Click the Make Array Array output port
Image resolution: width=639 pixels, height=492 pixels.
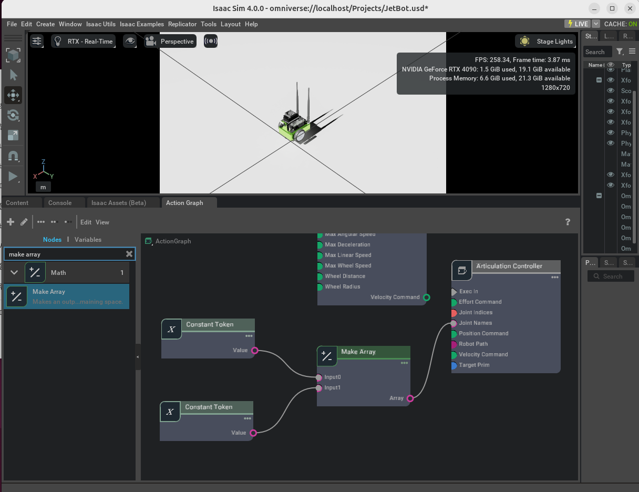410,398
